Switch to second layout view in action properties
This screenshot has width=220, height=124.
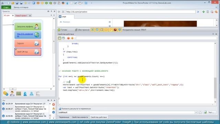tap(63, 38)
